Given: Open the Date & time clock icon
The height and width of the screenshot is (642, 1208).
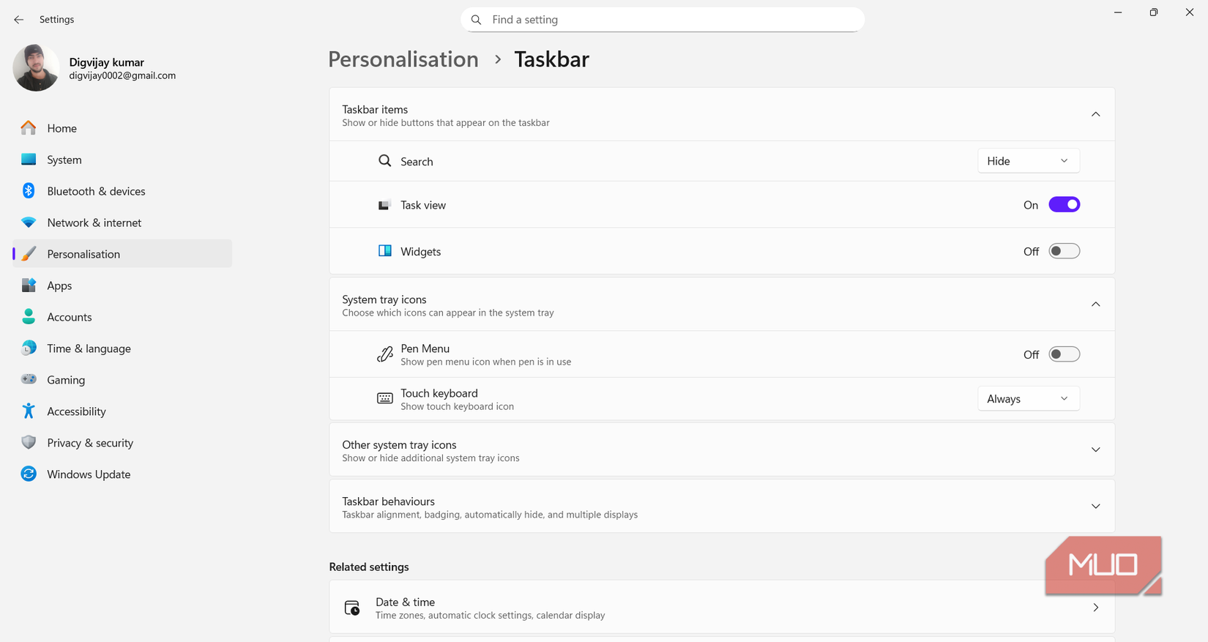Looking at the screenshot, I should pos(352,607).
